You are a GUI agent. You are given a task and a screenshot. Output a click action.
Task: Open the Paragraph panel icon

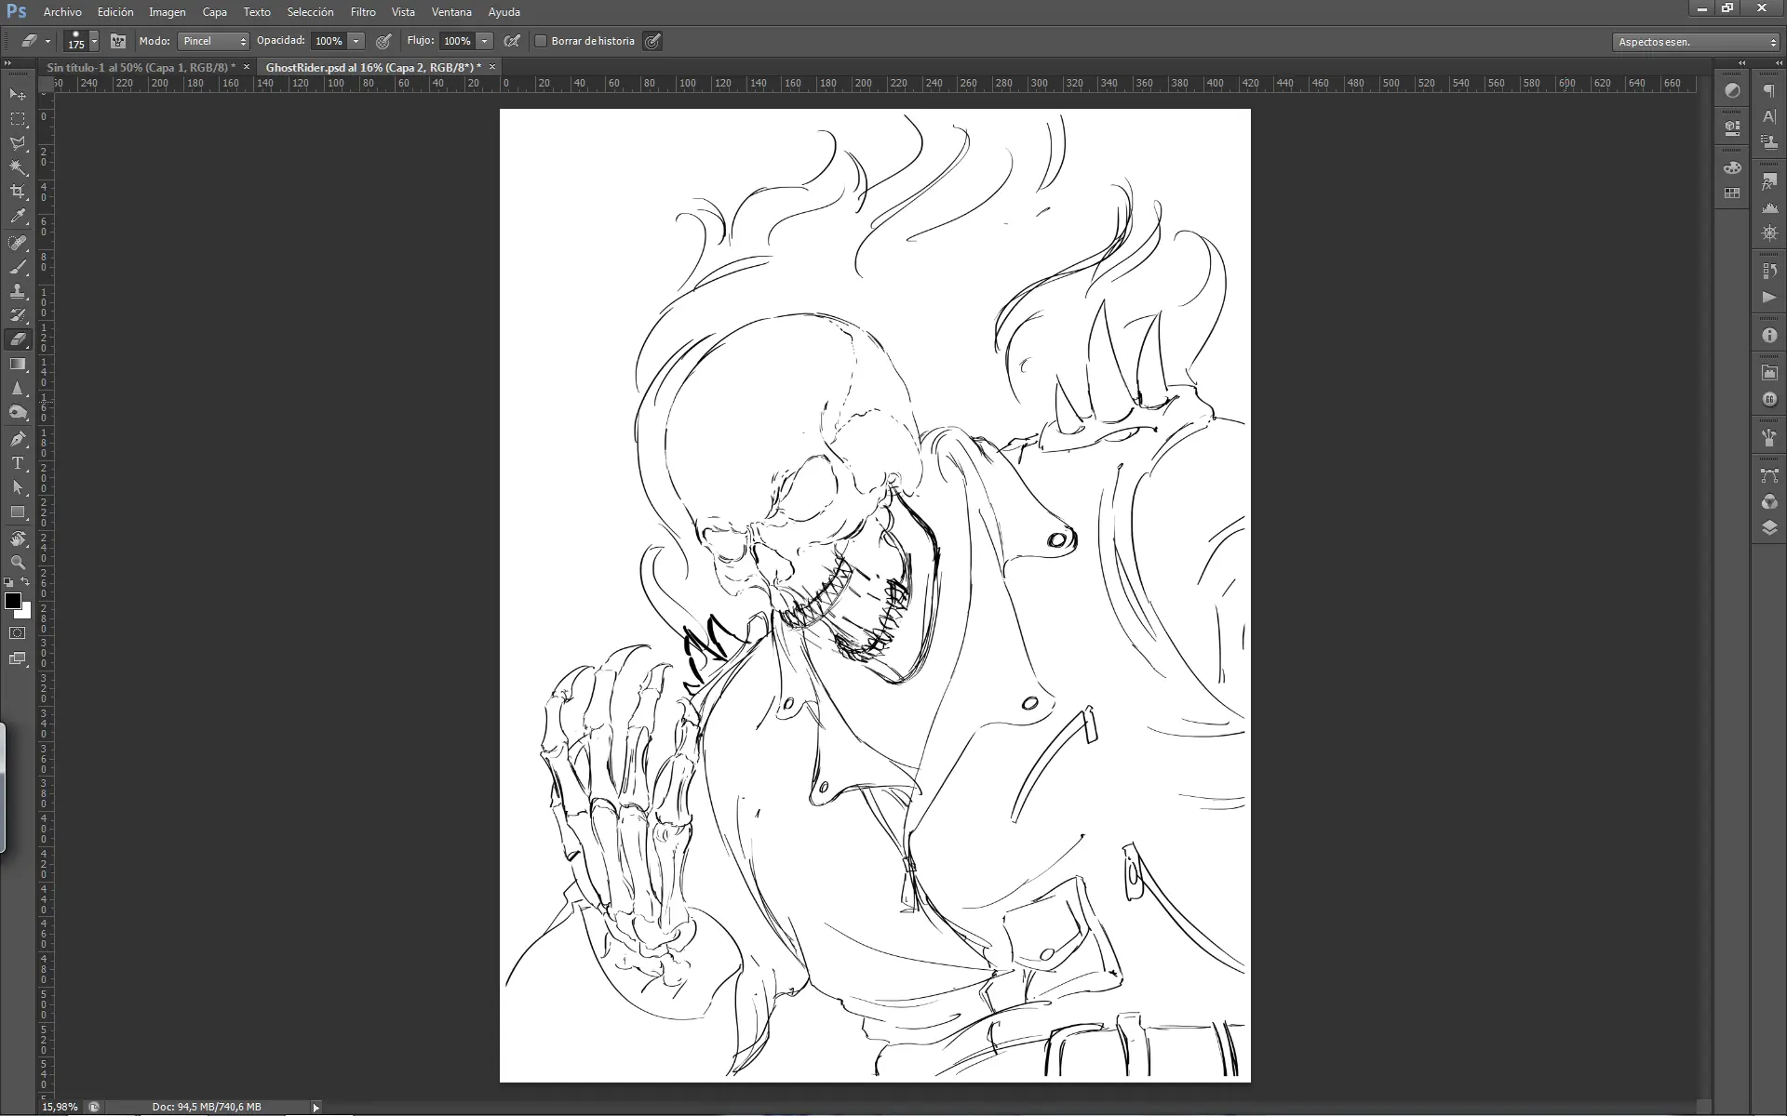click(x=1769, y=91)
